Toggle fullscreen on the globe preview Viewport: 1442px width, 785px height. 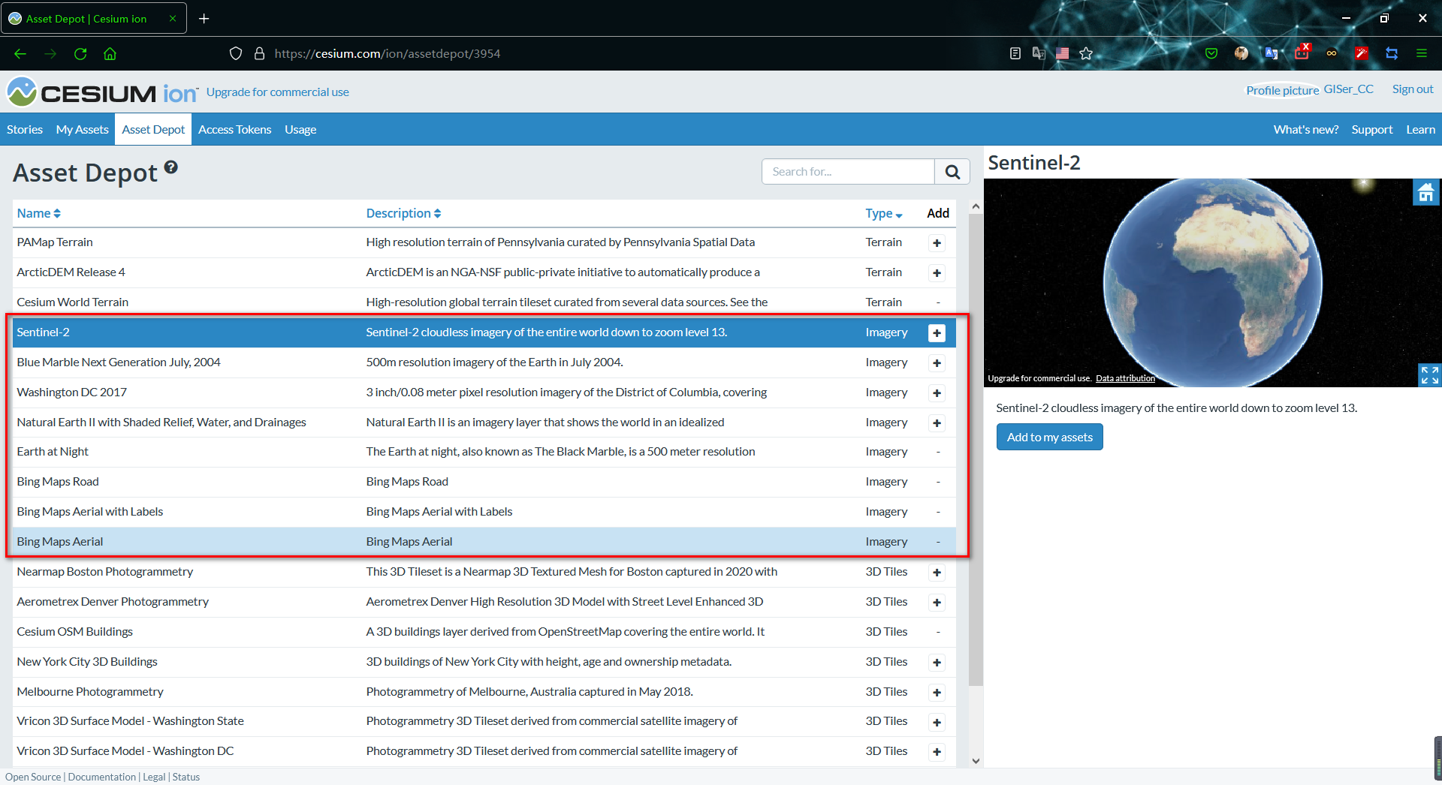[1429, 374]
